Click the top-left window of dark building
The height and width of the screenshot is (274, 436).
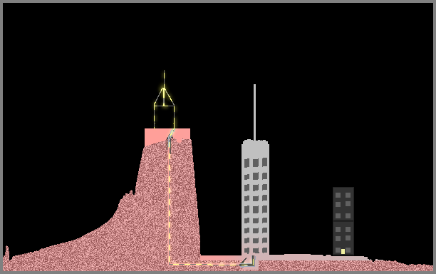click(x=338, y=196)
